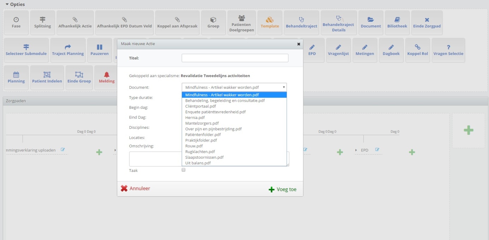
Task: Open Patienten Doelgroepen tile
Action: click(242, 23)
